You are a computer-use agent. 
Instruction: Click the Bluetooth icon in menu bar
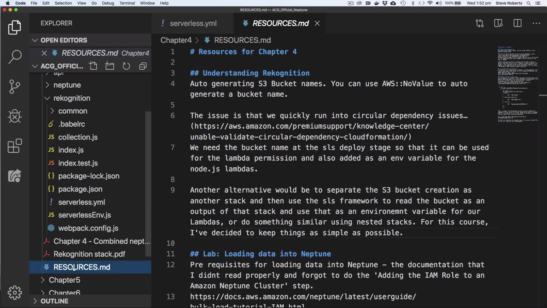tap(412, 3)
